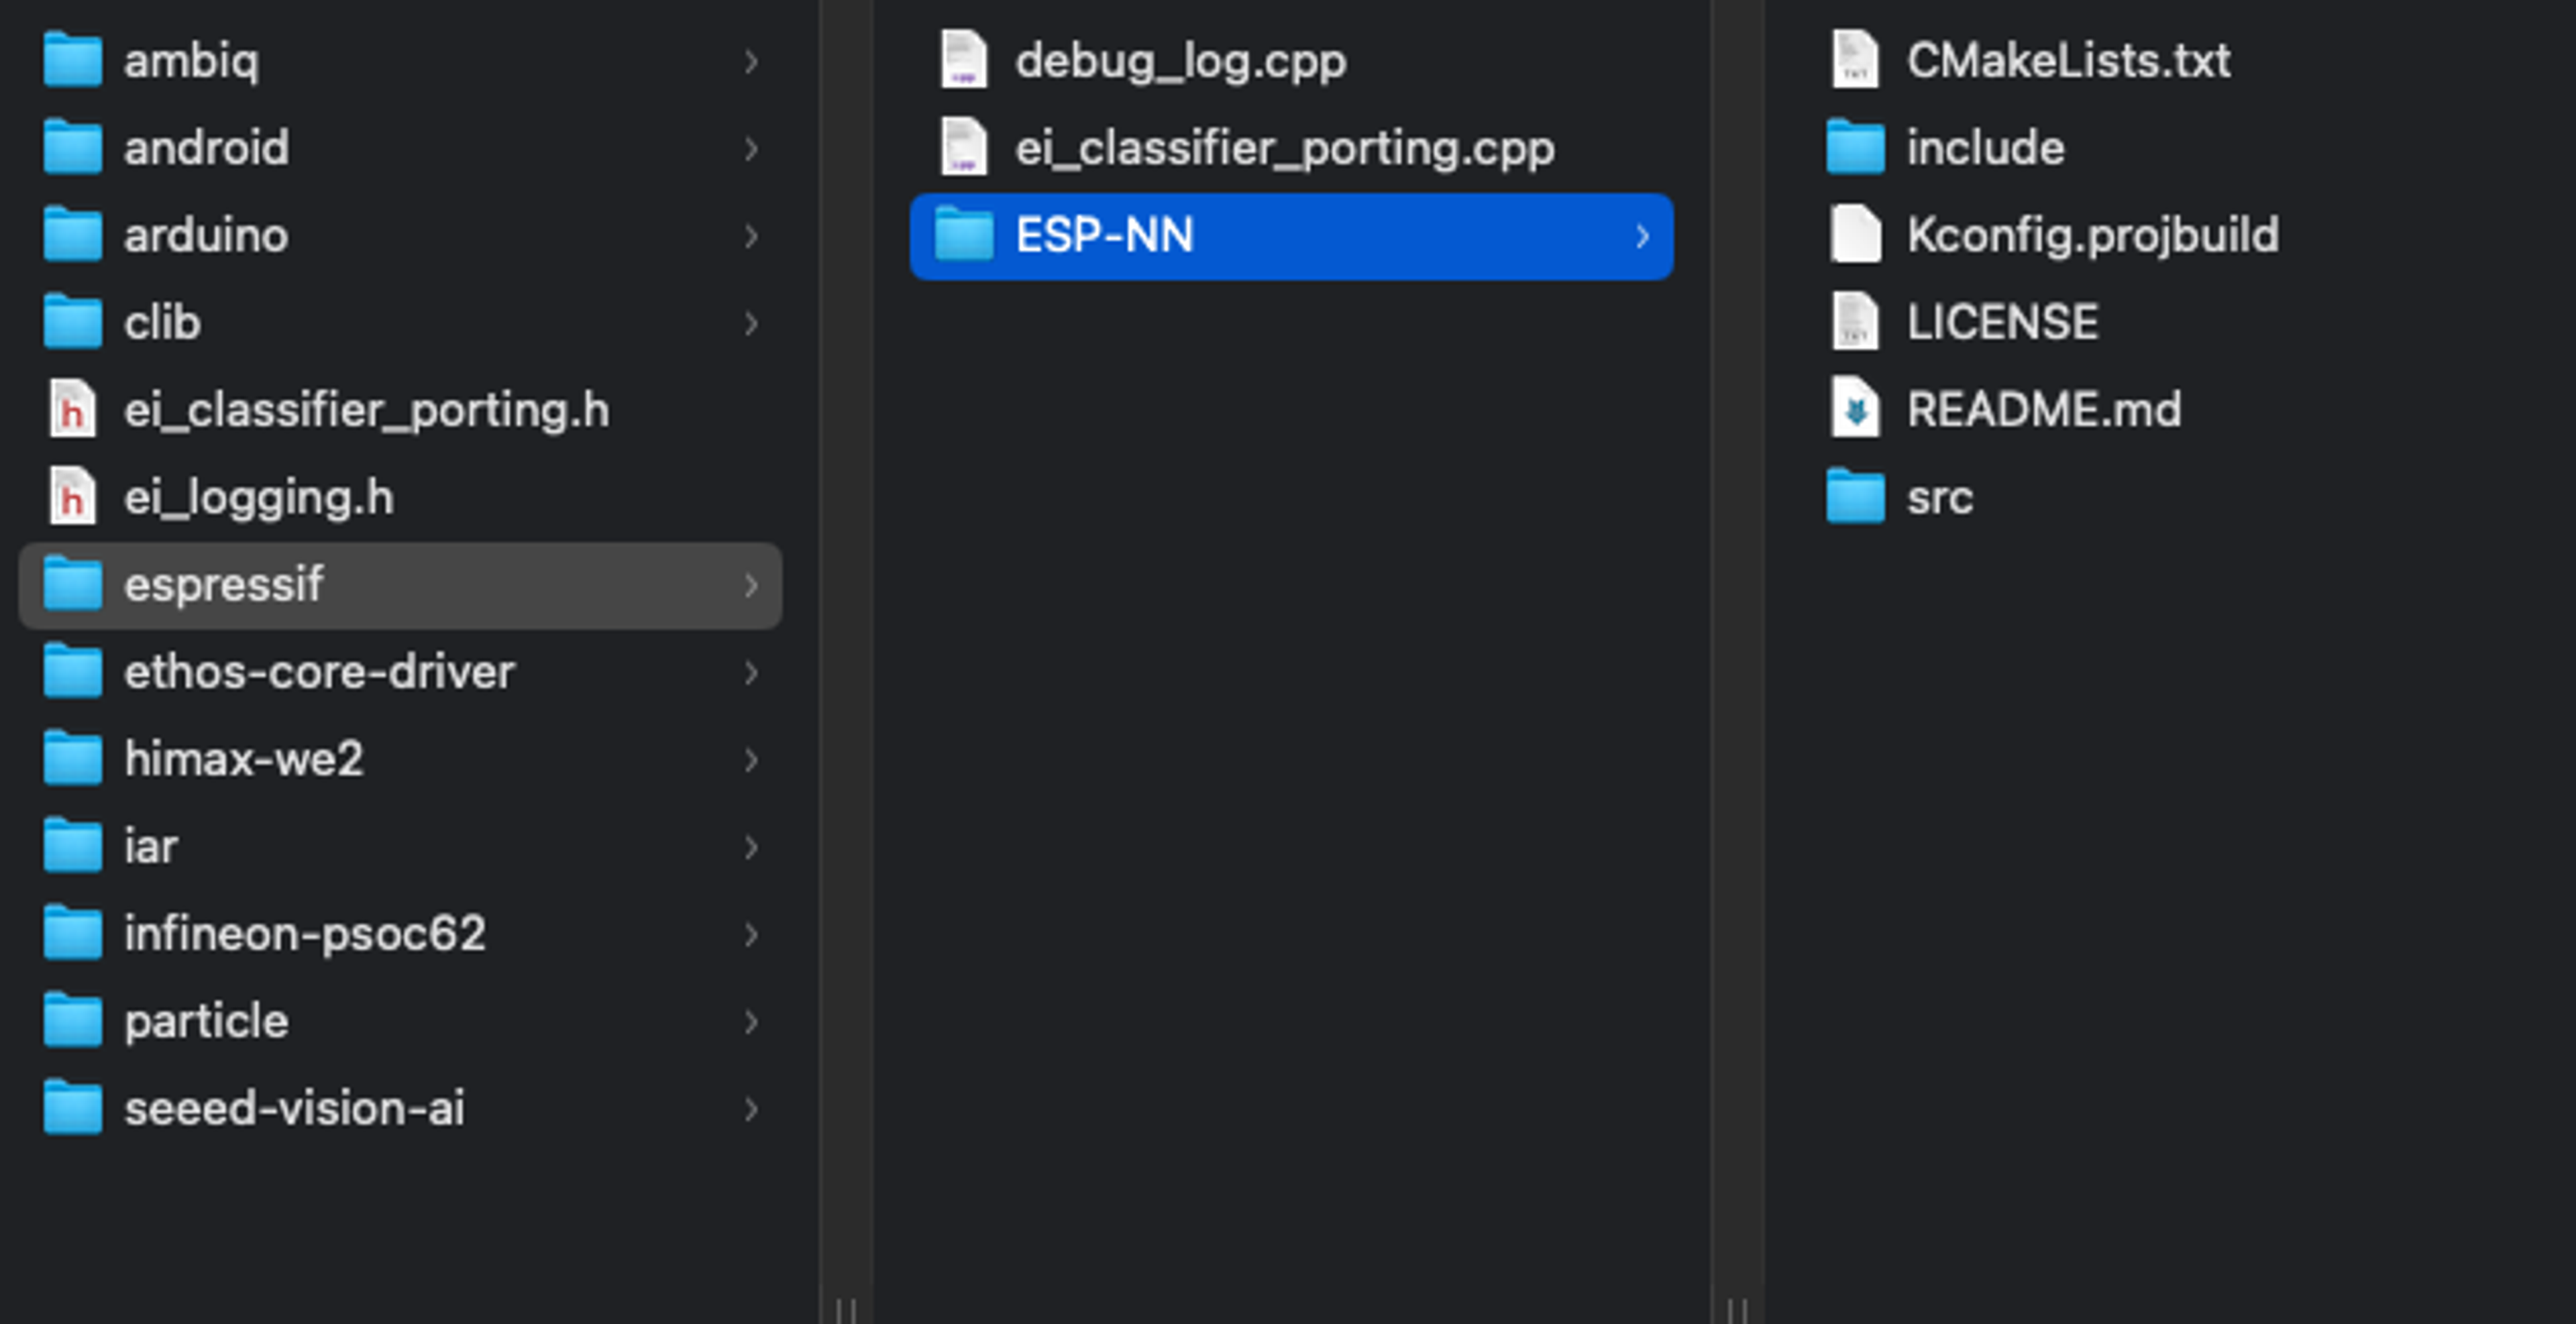Click the second column resize handle
Screen dimensions: 2576x1324
tap(1737, 1309)
